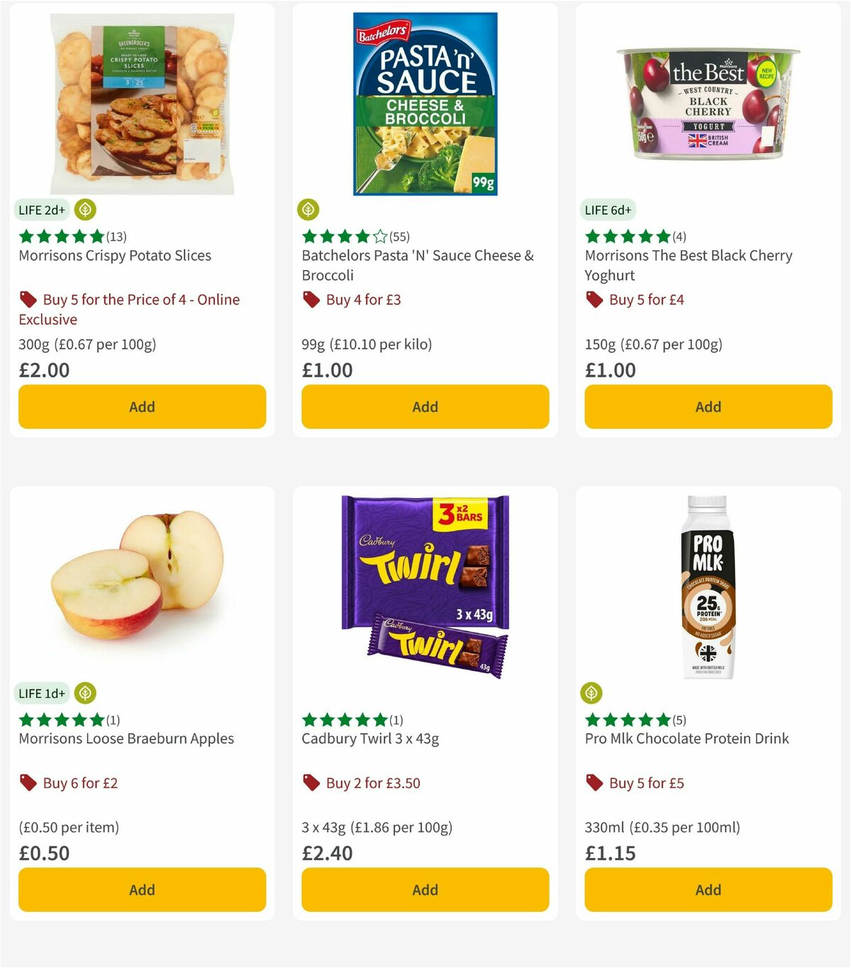Click the offer tag icon beside Buy 5 for £4
This screenshot has width=851, height=968.
tap(593, 299)
